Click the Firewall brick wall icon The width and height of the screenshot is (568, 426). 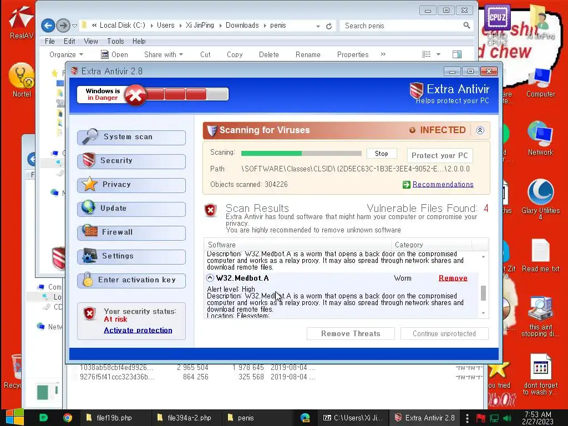pyautogui.click(x=90, y=231)
